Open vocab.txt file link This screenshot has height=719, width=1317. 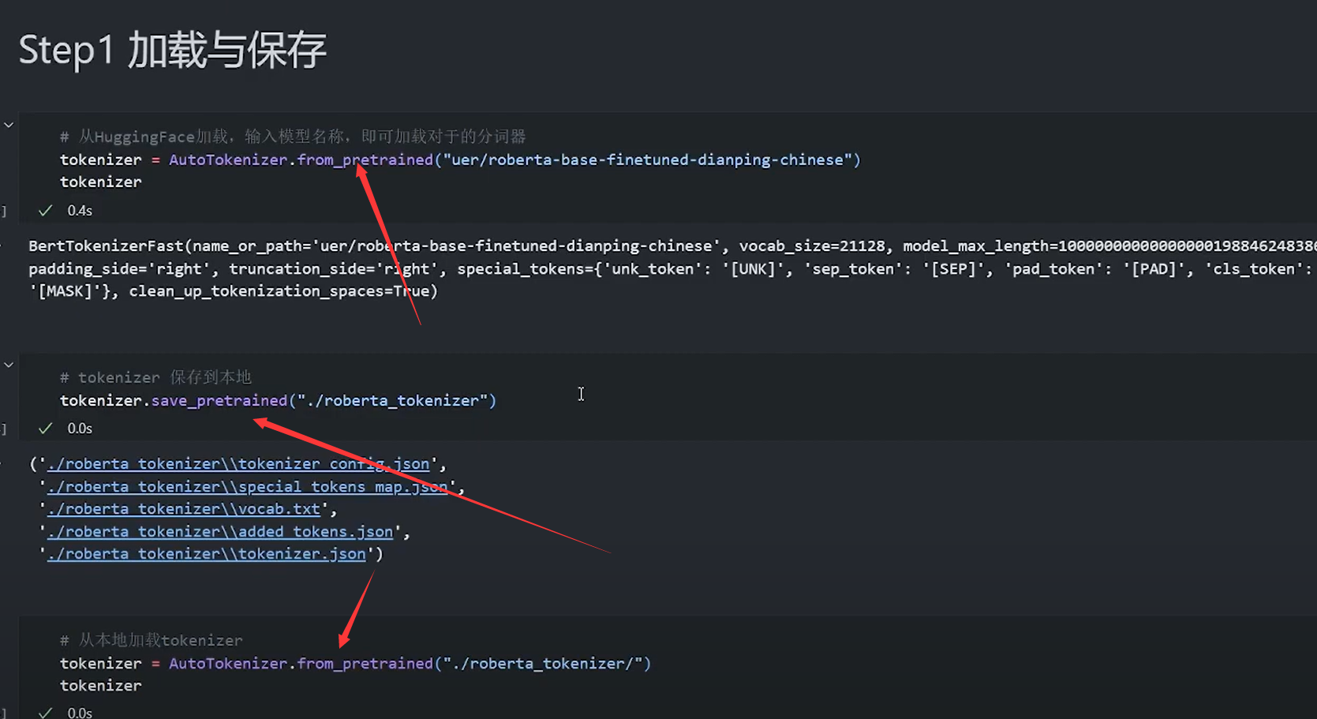click(x=184, y=509)
